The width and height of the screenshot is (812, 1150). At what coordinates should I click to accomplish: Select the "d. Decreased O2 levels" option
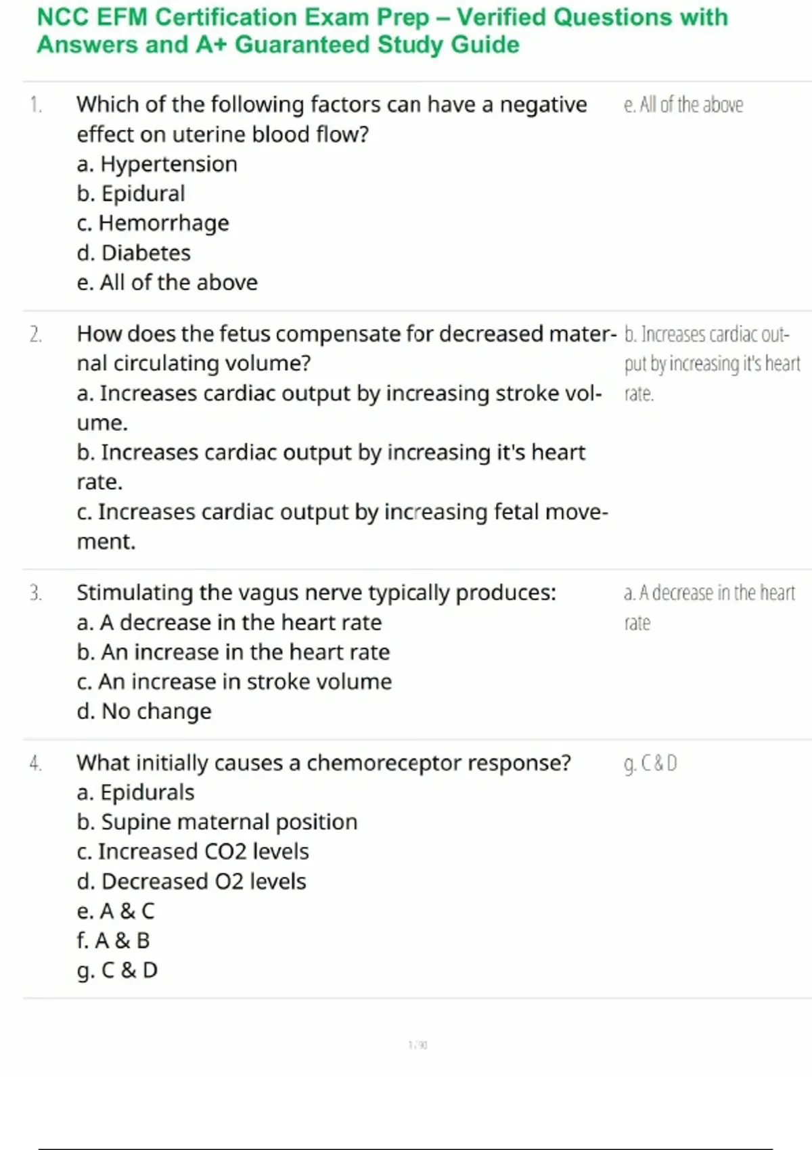coord(191,881)
